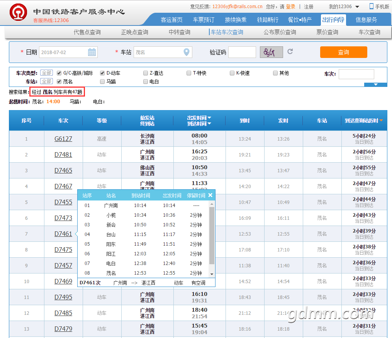This screenshot has width=392, height=338.
Task: Check the 马踏 station checkbox
Action: [102, 82]
